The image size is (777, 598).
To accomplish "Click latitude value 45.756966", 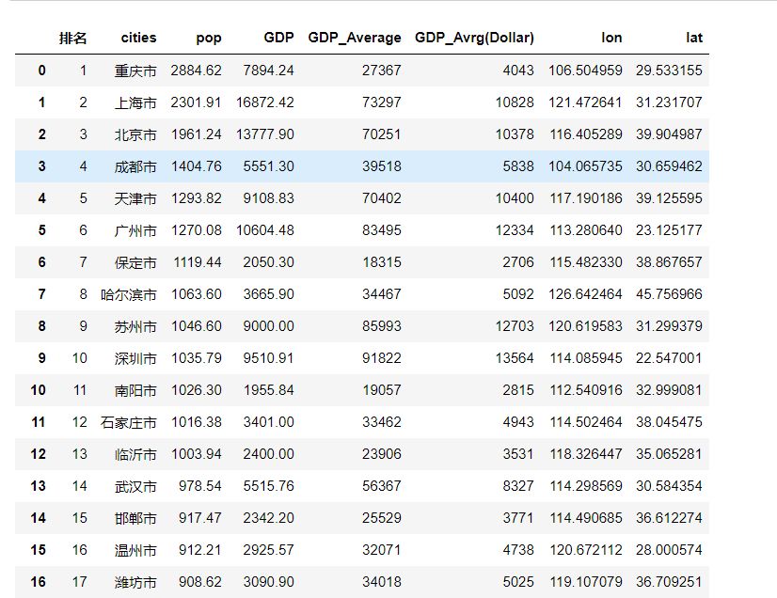I will click(669, 294).
